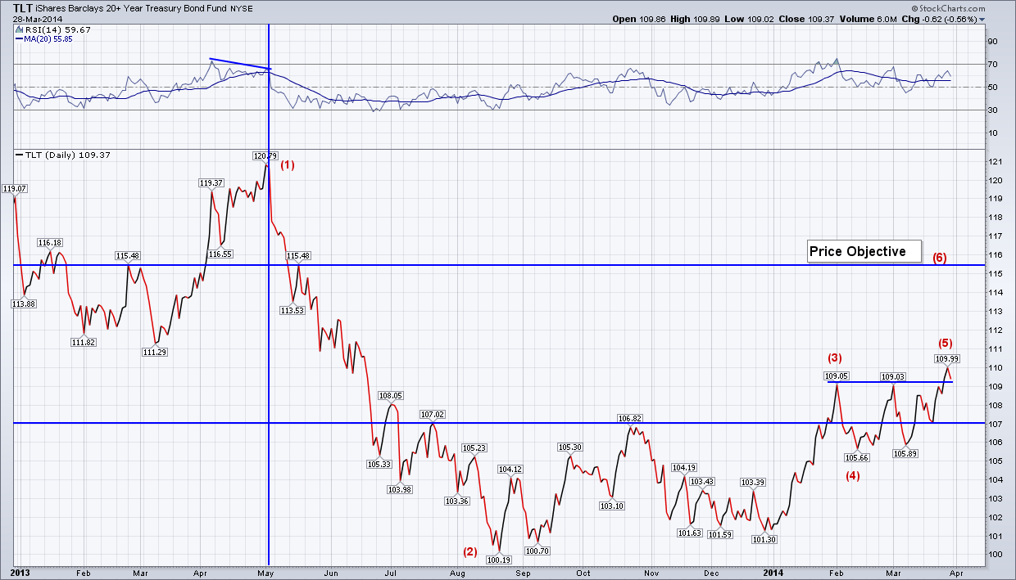
Task: Click the 119.07 price label
Action: [16, 188]
